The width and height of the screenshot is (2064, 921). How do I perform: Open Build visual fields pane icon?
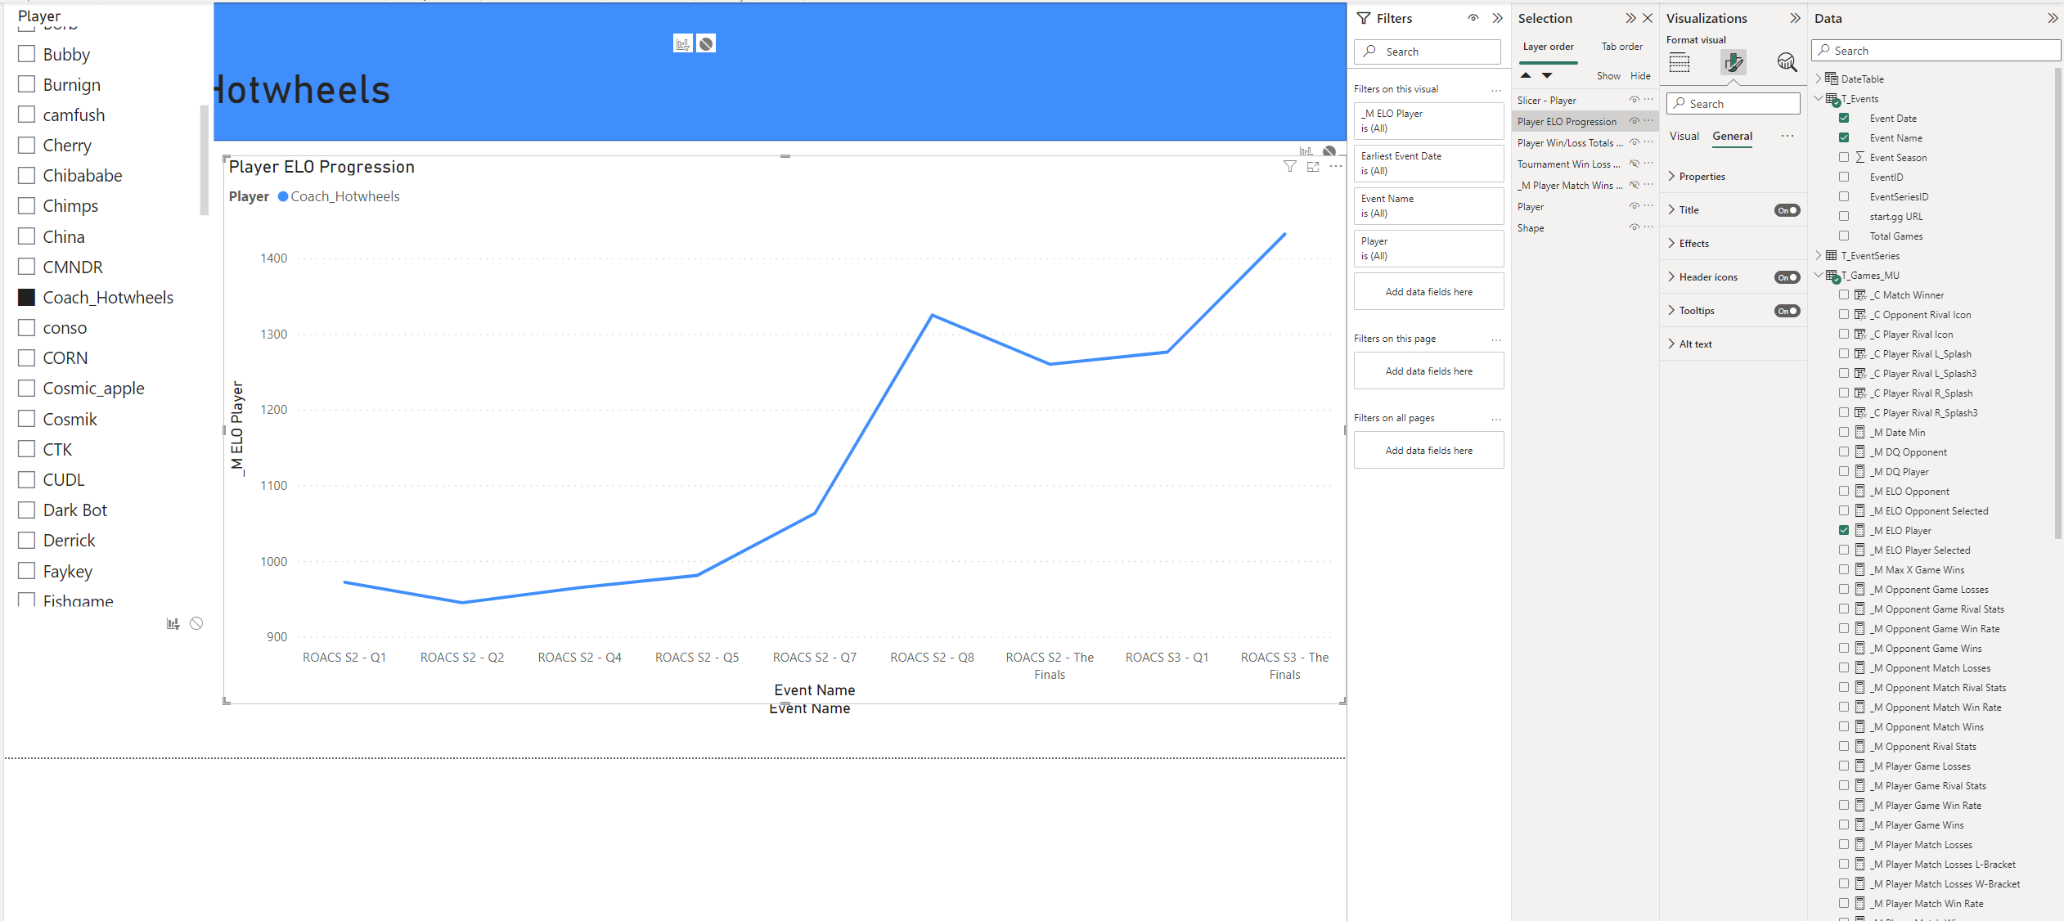(1680, 62)
